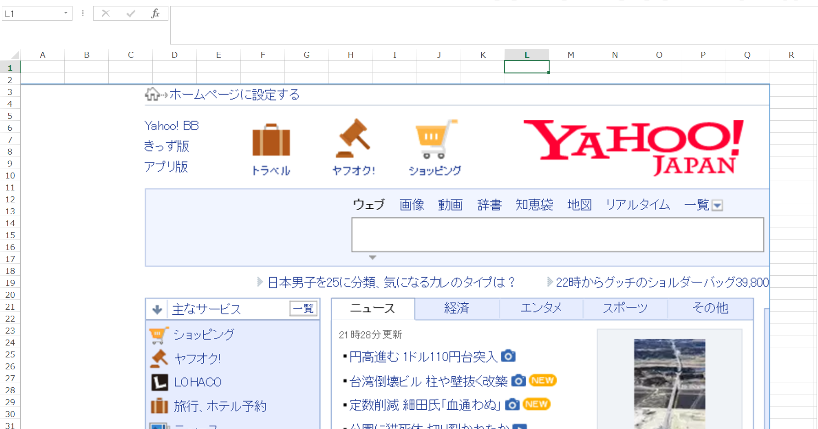This screenshot has height=429, width=818.
Task: Open the 日本男子を25に分類 promo link
Action: 391,282
